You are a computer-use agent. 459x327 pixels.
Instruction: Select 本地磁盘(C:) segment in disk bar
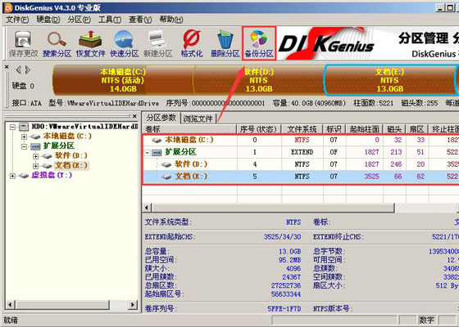pos(123,80)
